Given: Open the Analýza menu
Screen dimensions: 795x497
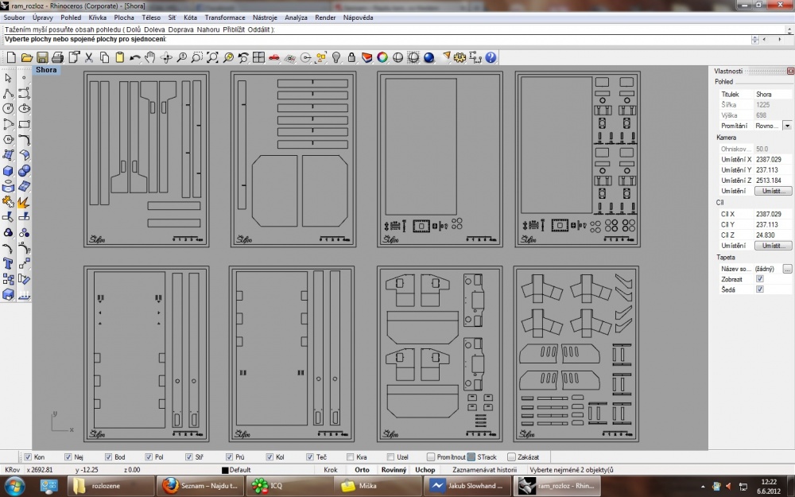Looking at the screenshot, I should click(296, 17).
